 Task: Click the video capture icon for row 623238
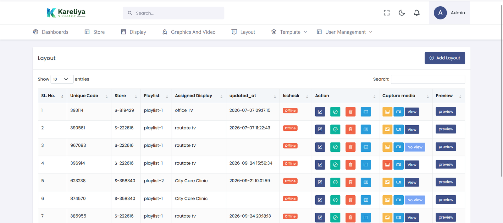pos(399,182)
